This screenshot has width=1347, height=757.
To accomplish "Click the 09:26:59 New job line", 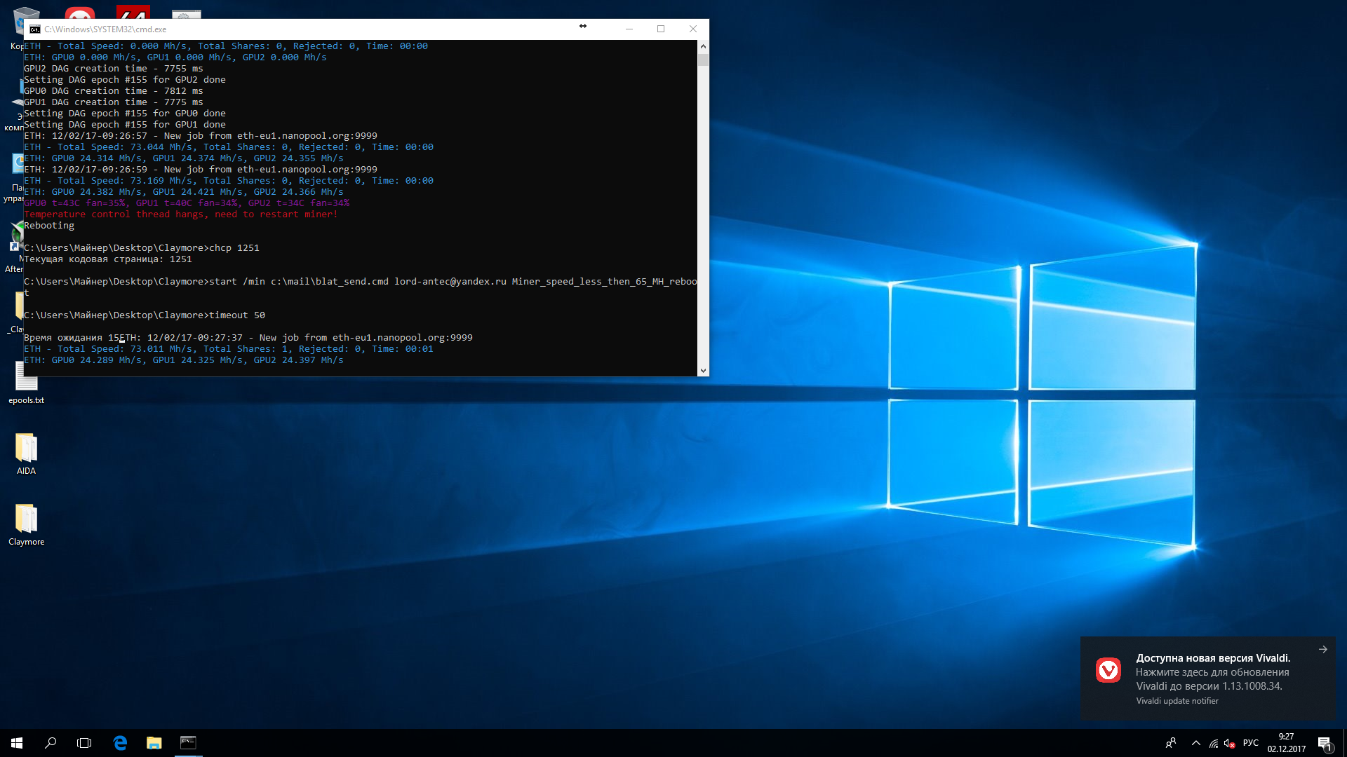I will tap(201, 170).
